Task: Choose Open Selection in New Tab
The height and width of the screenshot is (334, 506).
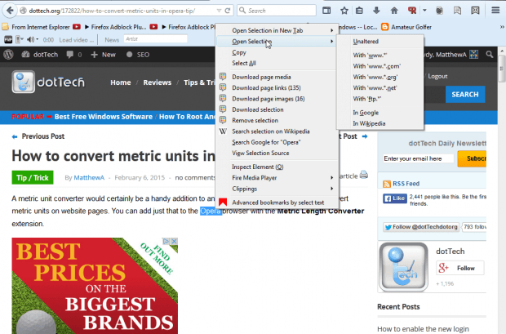Action: (277, 30)
